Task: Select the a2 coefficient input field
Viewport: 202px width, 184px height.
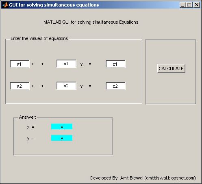Action: tap(20, 86)
